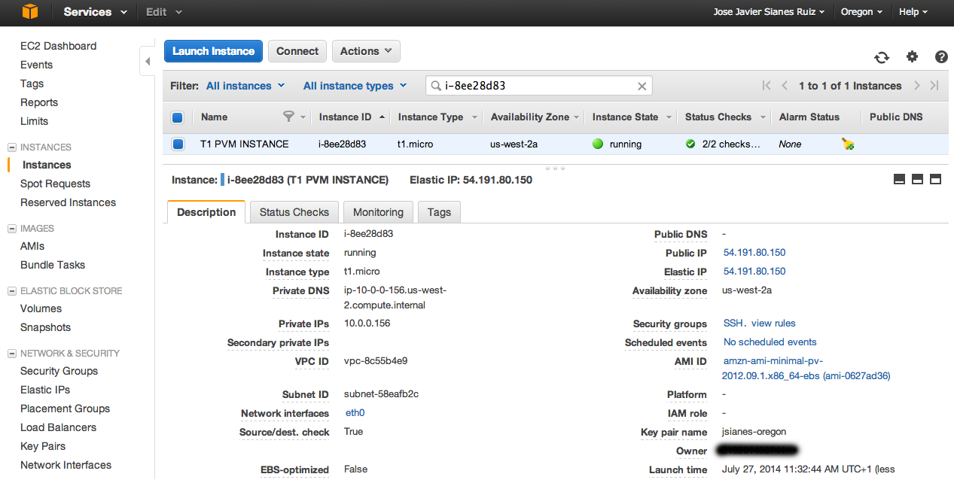Open AMIs in the sidebar

coord(32,246)
